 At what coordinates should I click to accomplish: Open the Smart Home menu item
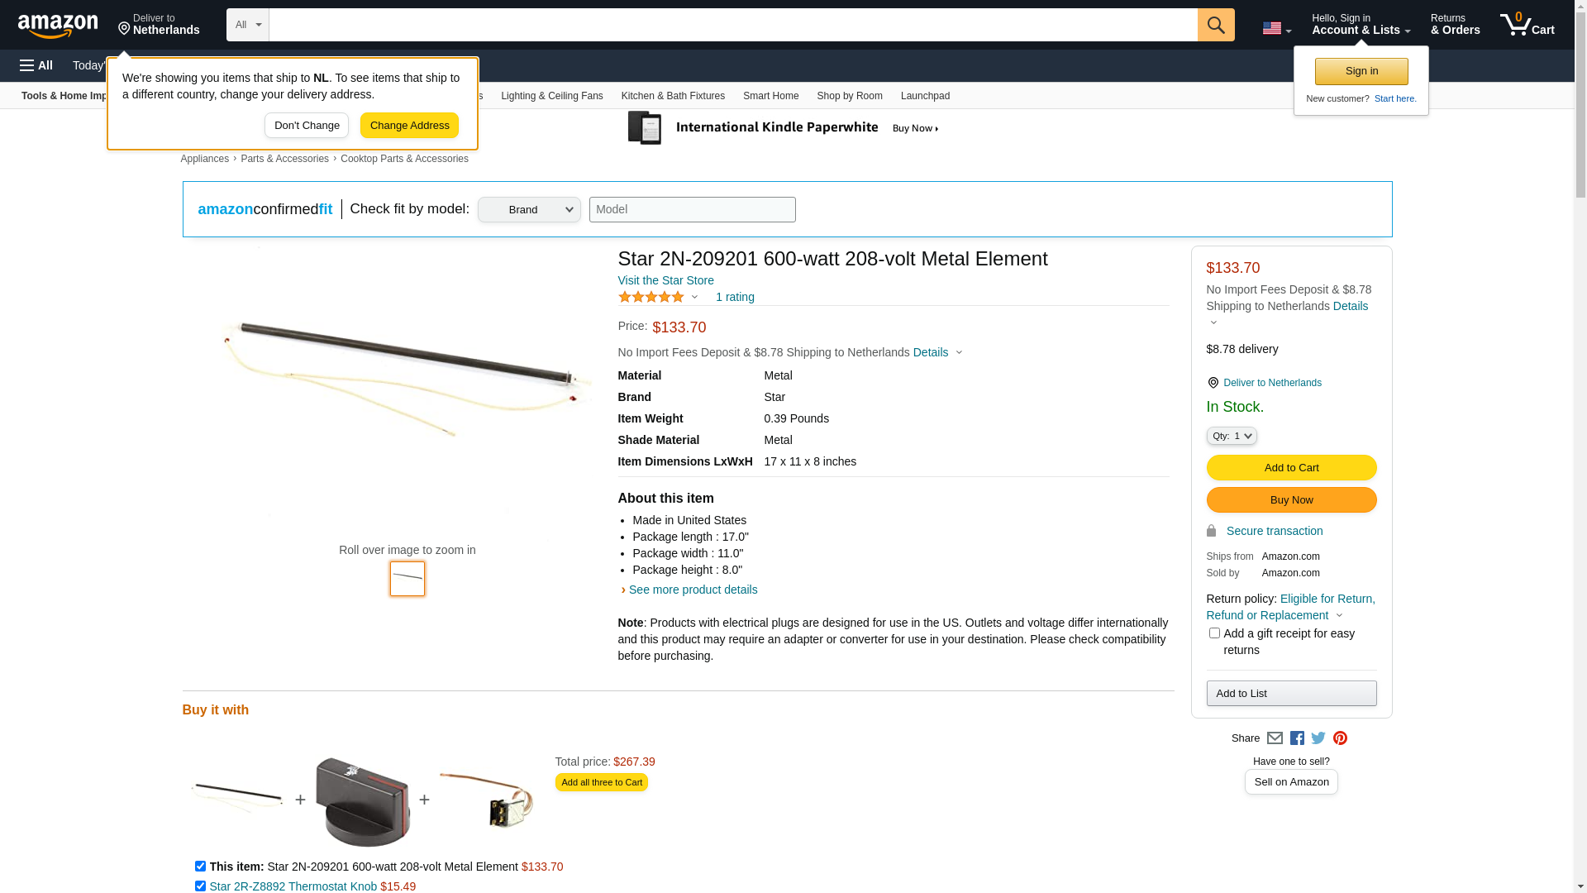coord(770,96)
